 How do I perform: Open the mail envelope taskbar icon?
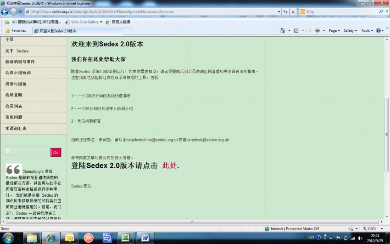click(x=70, y=238)
